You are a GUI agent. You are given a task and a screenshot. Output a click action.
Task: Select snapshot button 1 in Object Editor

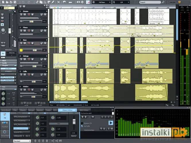pyautogui.click(x=102, y=117)
